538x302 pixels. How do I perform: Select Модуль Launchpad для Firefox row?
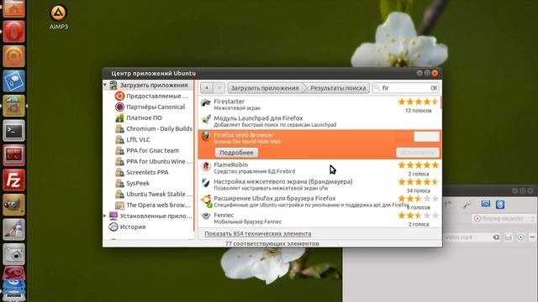[x=319, y=121]
